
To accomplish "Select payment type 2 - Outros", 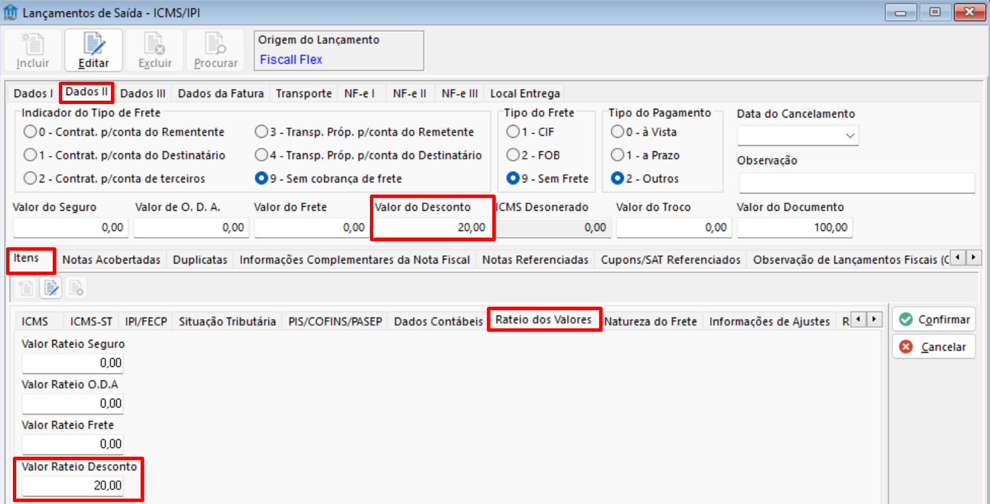I will point(644,179).
